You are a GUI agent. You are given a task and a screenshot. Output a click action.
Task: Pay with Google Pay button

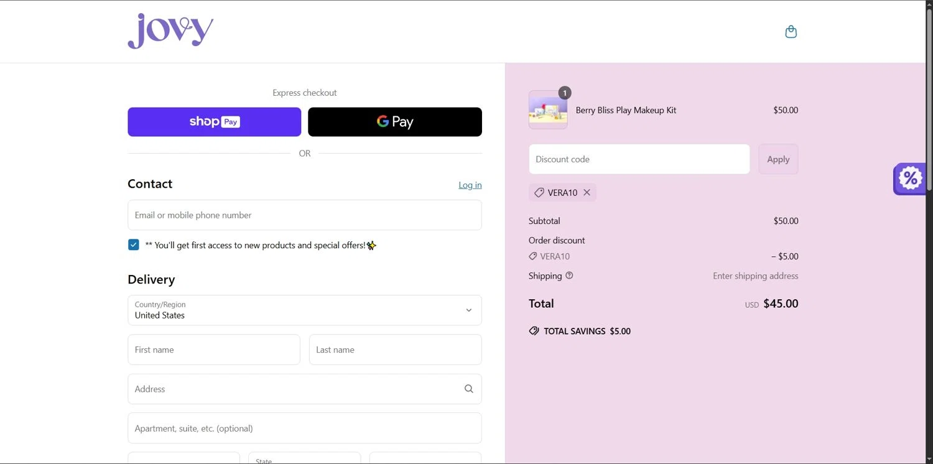pyautogui.click(x=395, y=122)
